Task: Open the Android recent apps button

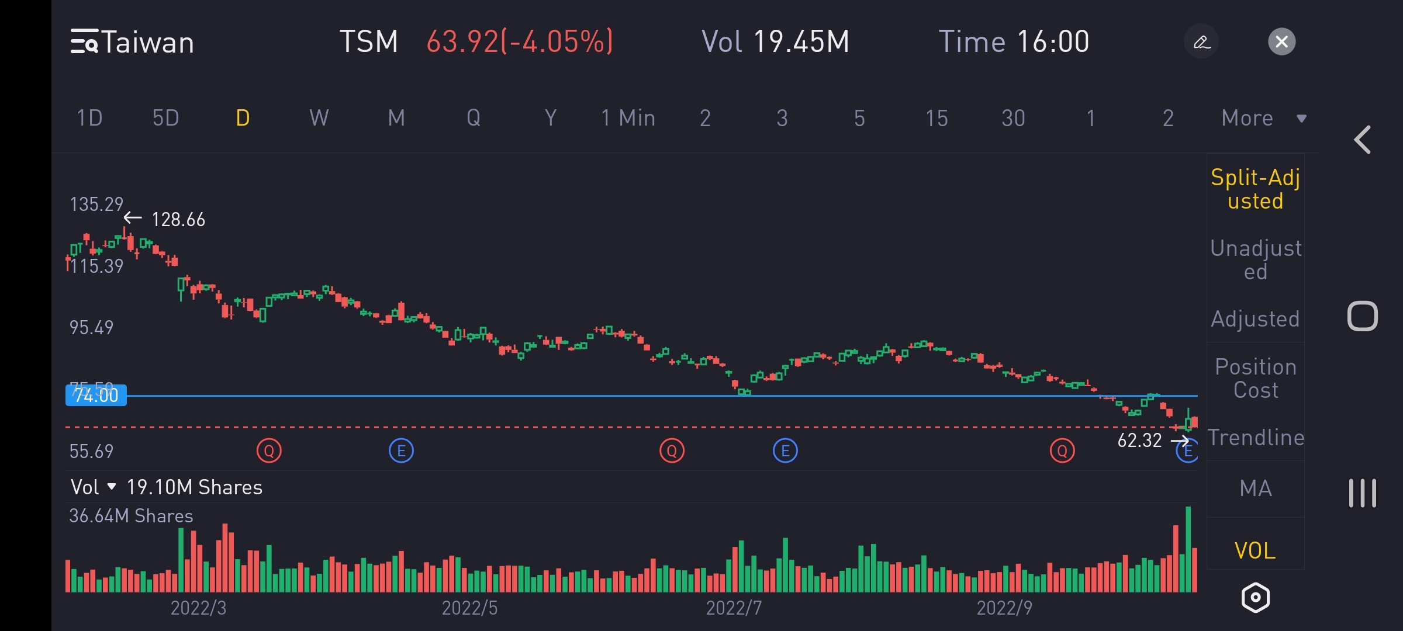Action: click(x=1363, y=493)
